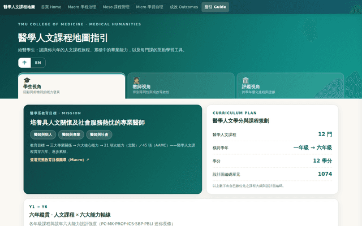The width and height of the screenshot is (362, 226).
Task: Click the 12 門 value for 醫學人文課程
Action: pos(325,134)
